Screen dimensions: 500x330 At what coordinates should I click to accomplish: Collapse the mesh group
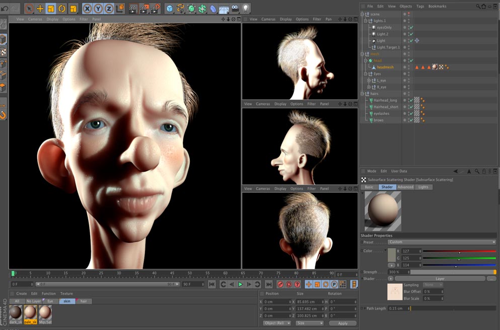[362, 54]
